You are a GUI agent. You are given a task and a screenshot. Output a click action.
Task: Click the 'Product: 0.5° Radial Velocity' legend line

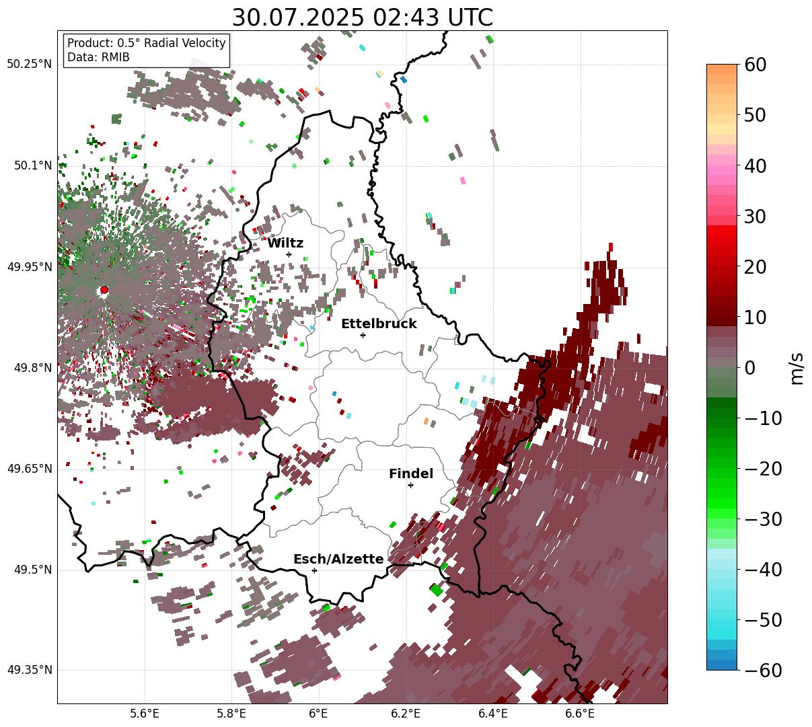click(147, 43)
